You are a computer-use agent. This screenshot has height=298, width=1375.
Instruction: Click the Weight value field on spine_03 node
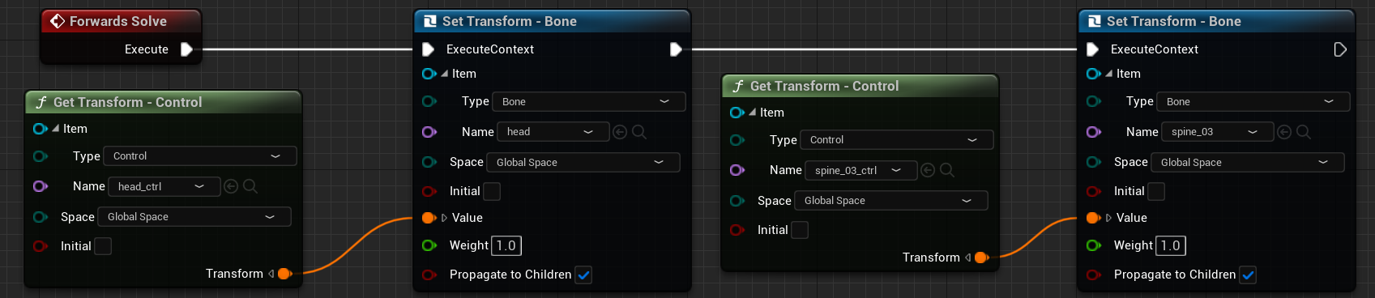tap(1171, 245)
